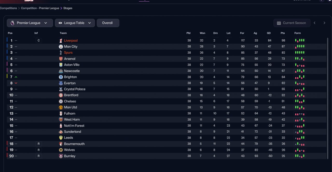Click the Brentford club badge
332x172 pixels.
(x=61, y=95)
